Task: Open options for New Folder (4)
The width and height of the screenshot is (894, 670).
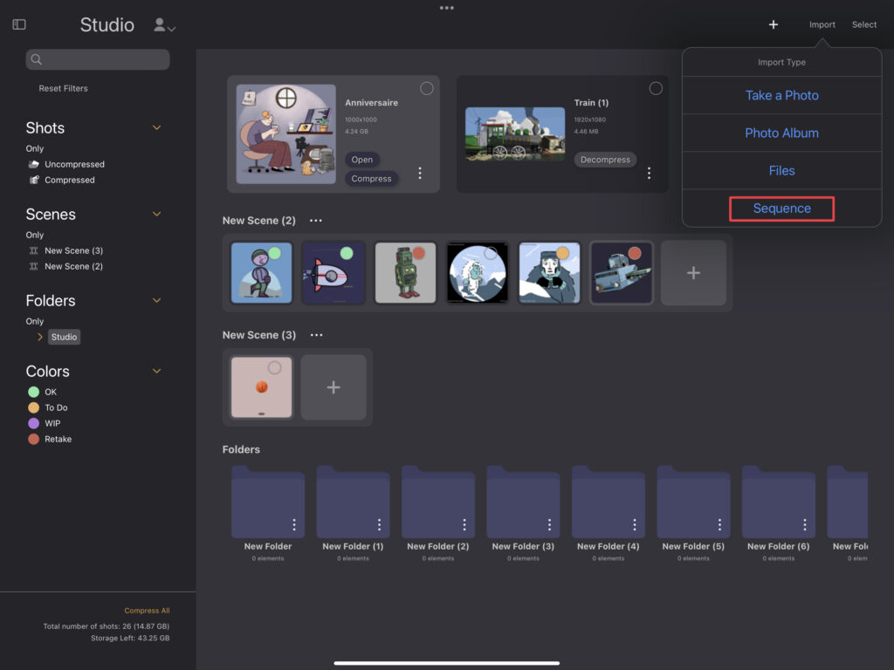Action: 634,524
